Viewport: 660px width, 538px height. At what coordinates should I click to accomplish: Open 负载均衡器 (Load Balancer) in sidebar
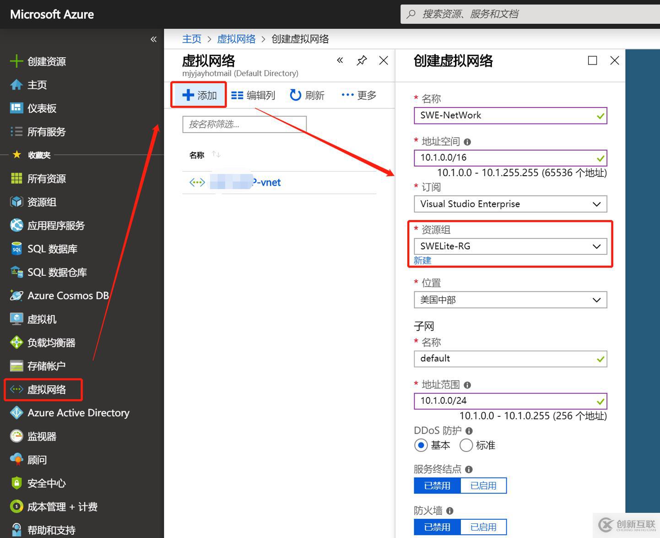click(51, 342)
